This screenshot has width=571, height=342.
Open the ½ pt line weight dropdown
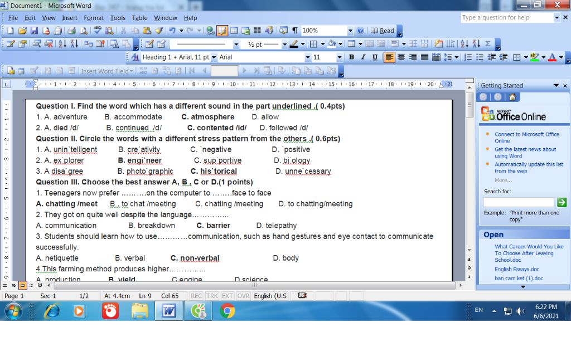(x=284, y=45)
